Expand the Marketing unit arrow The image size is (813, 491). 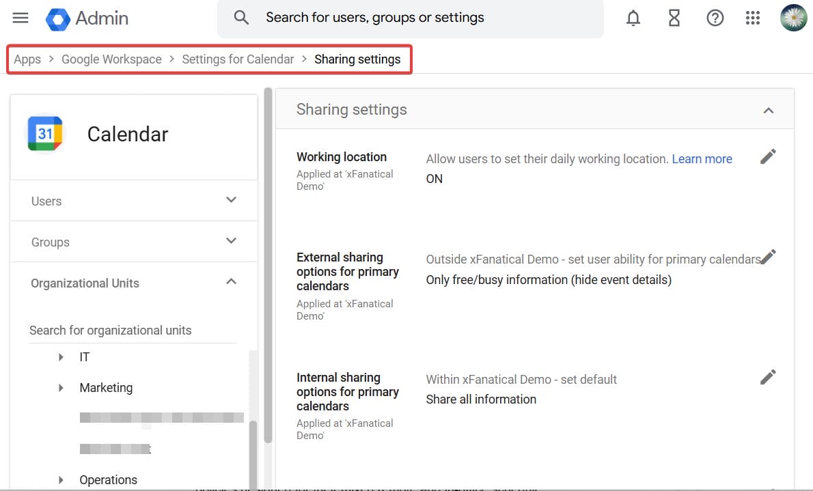[61, 388]
